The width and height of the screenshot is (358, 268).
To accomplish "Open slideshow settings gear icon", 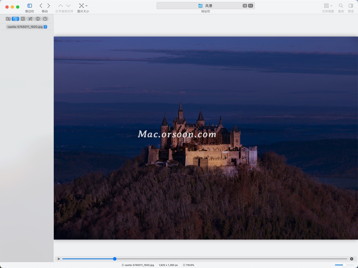I will coord(352,259).
